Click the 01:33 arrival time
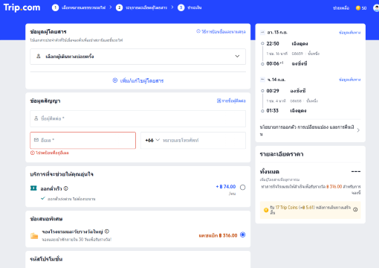The image size is (379, 268). pos(273,111)
